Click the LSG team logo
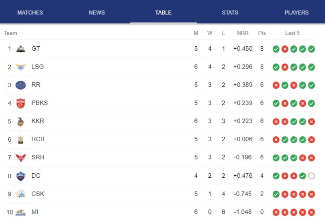Screen dimensions: 325x224 [21, 67]
